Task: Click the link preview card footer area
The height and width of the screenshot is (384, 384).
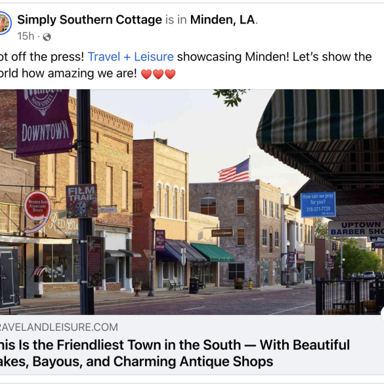Action: coord(192,345)
